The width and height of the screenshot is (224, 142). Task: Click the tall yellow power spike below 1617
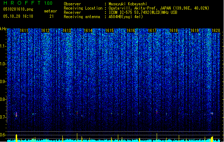157,137
